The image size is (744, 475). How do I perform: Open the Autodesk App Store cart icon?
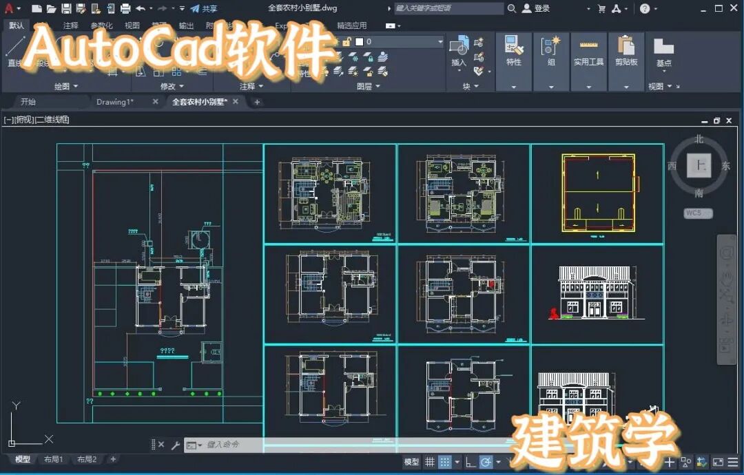point(601,8)
